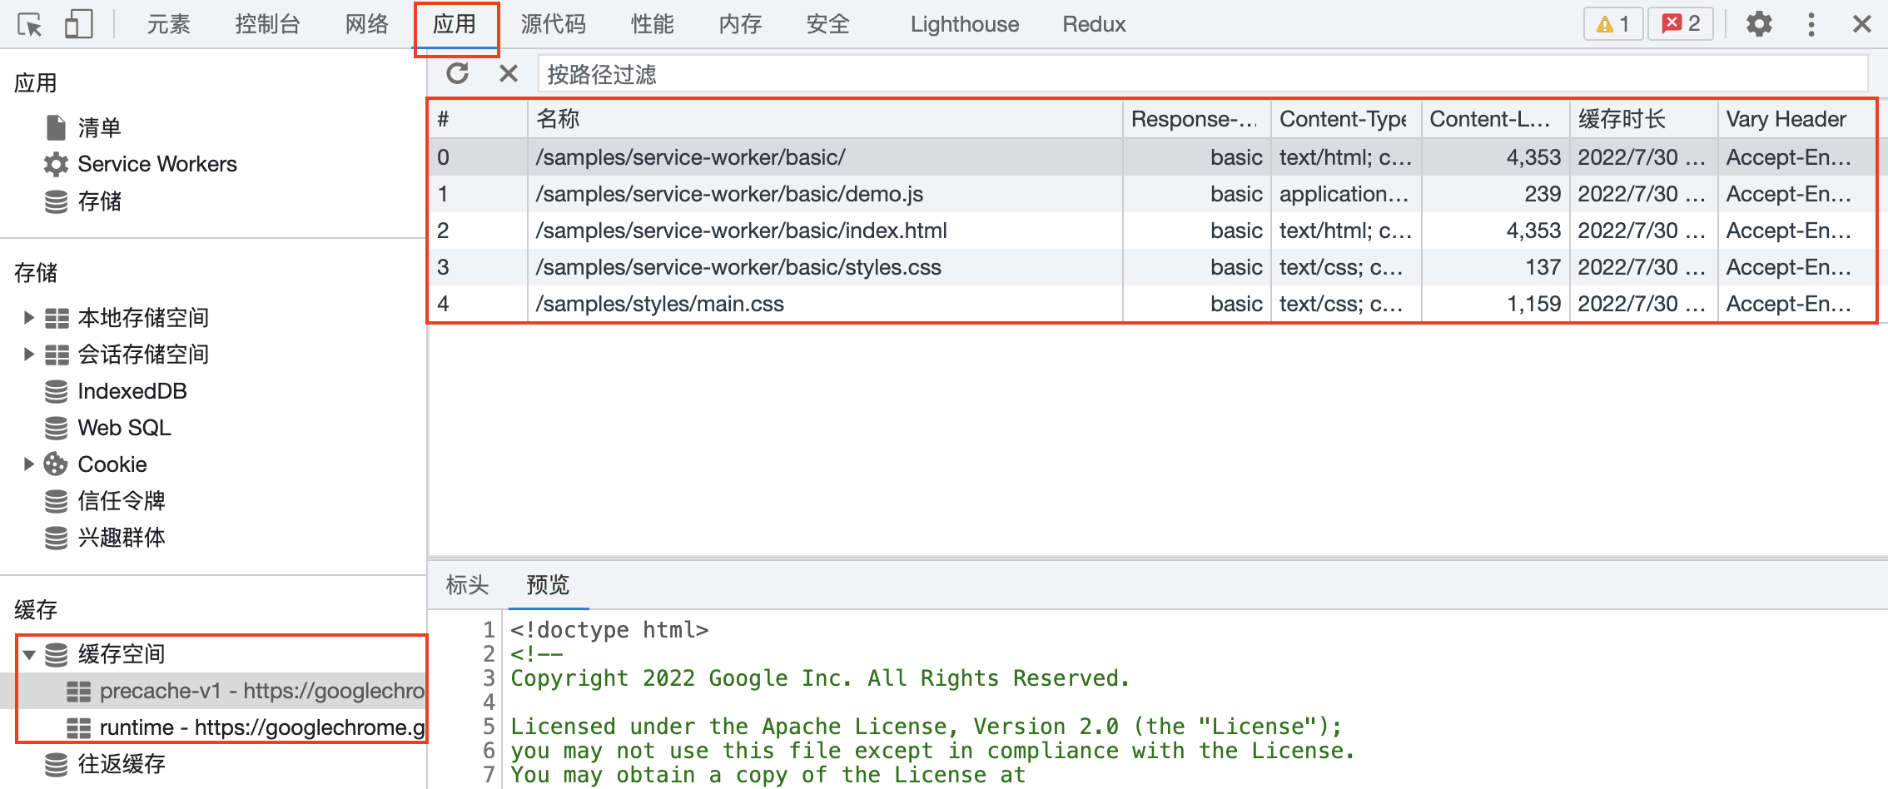Select the precache-v1 cache entry
The width and height of the screenshot is (1888, 789).
(x=213, y=691)
